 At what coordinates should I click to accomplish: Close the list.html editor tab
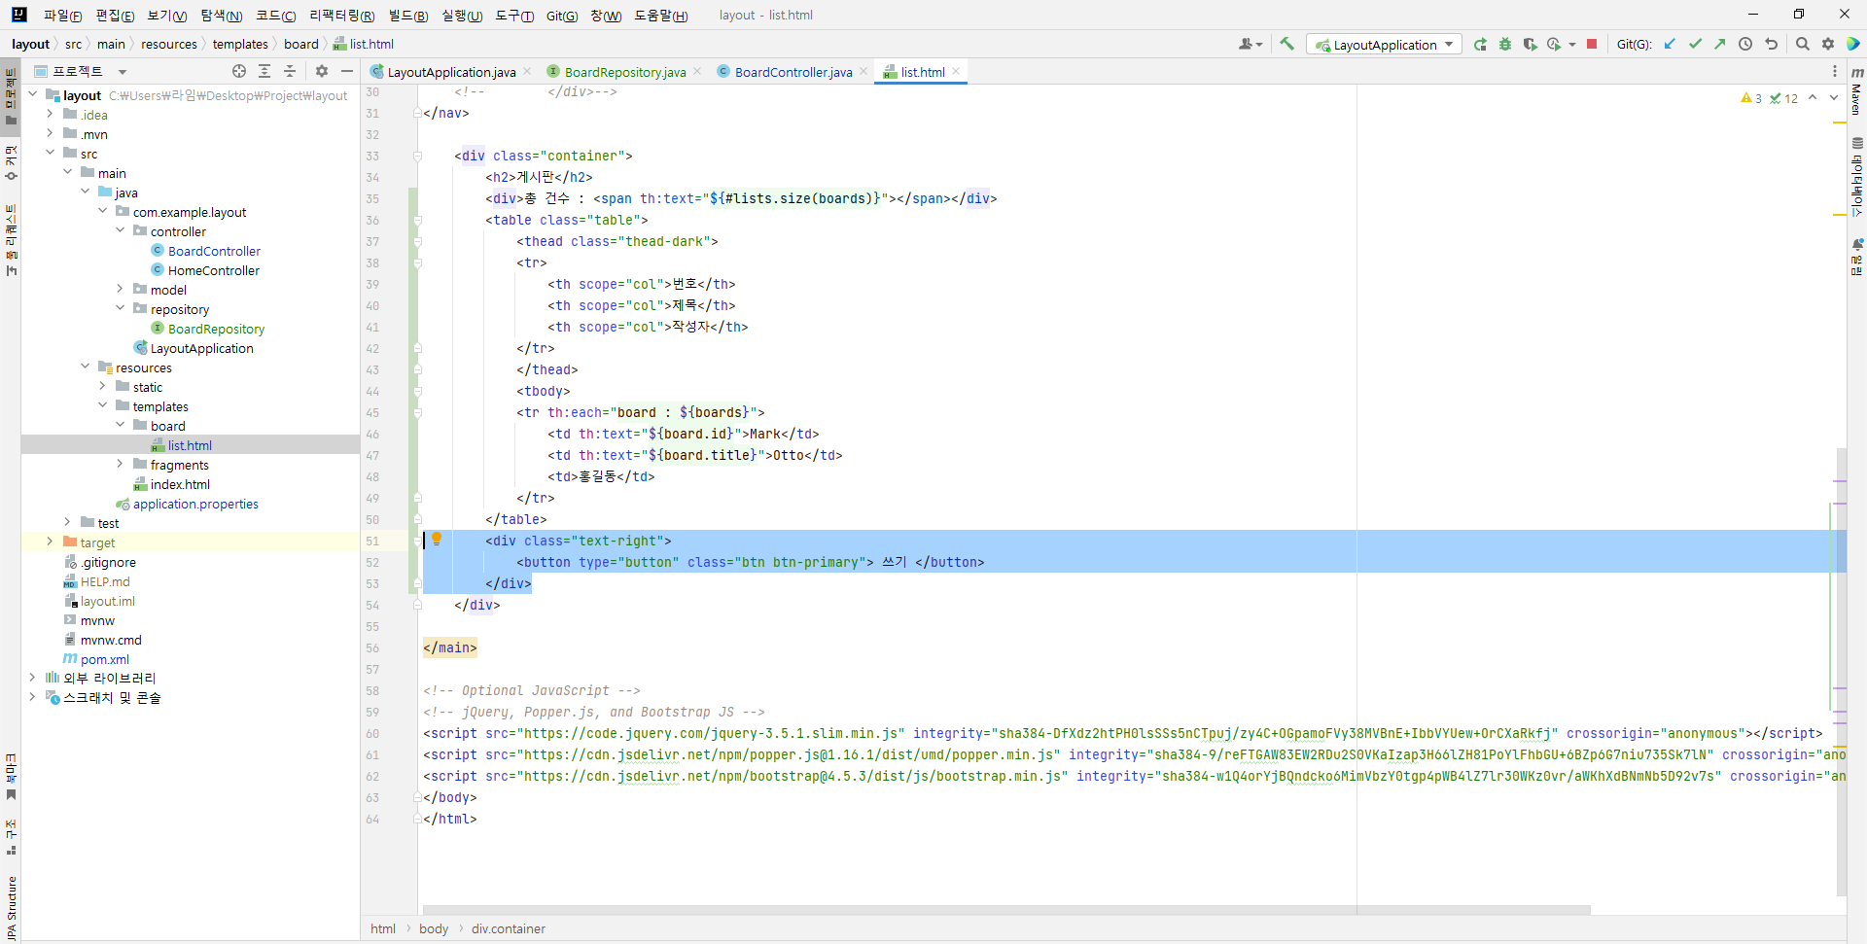click(x=957, y=71)
